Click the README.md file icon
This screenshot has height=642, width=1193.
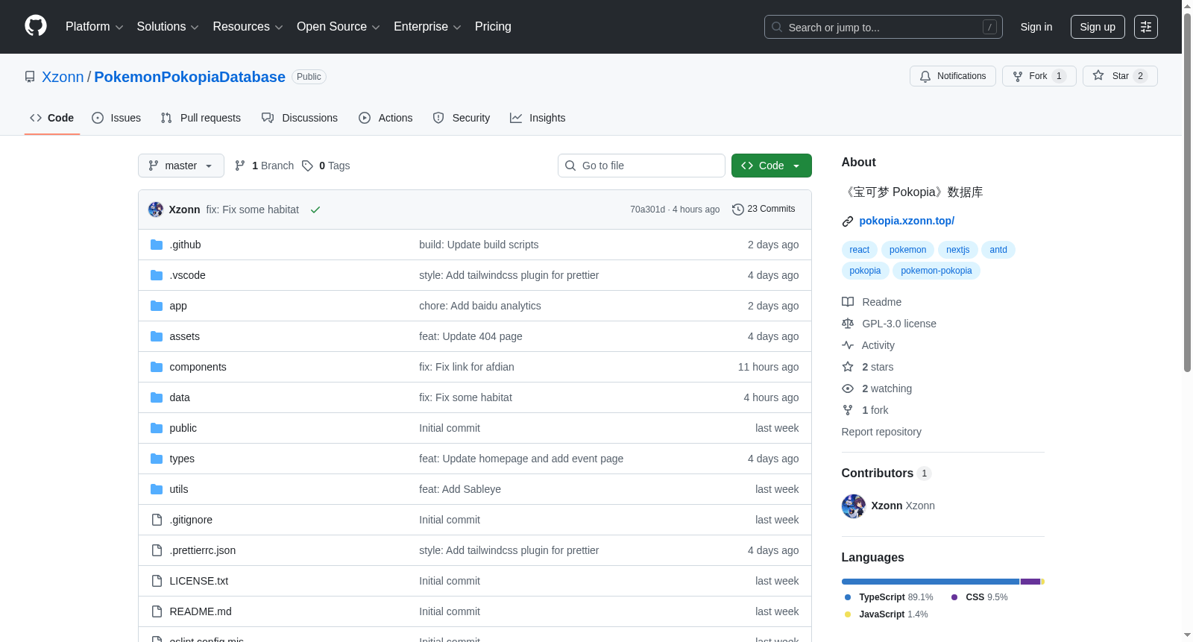click(157, 611)
